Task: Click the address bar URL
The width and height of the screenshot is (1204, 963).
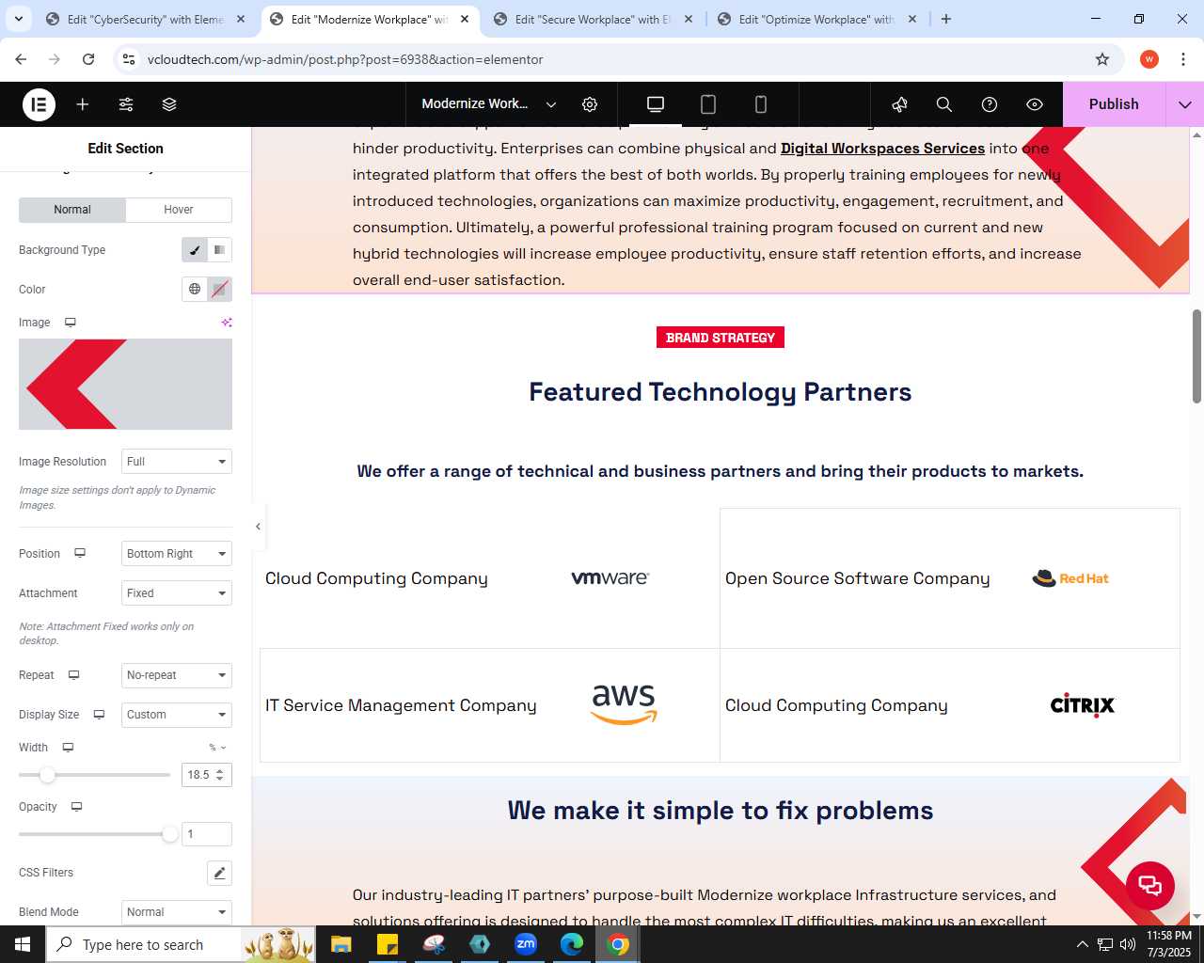Action: [345, 59]
